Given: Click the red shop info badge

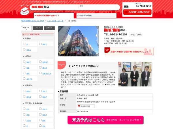Looking at the screenshot, I should [x=107, y=50].
